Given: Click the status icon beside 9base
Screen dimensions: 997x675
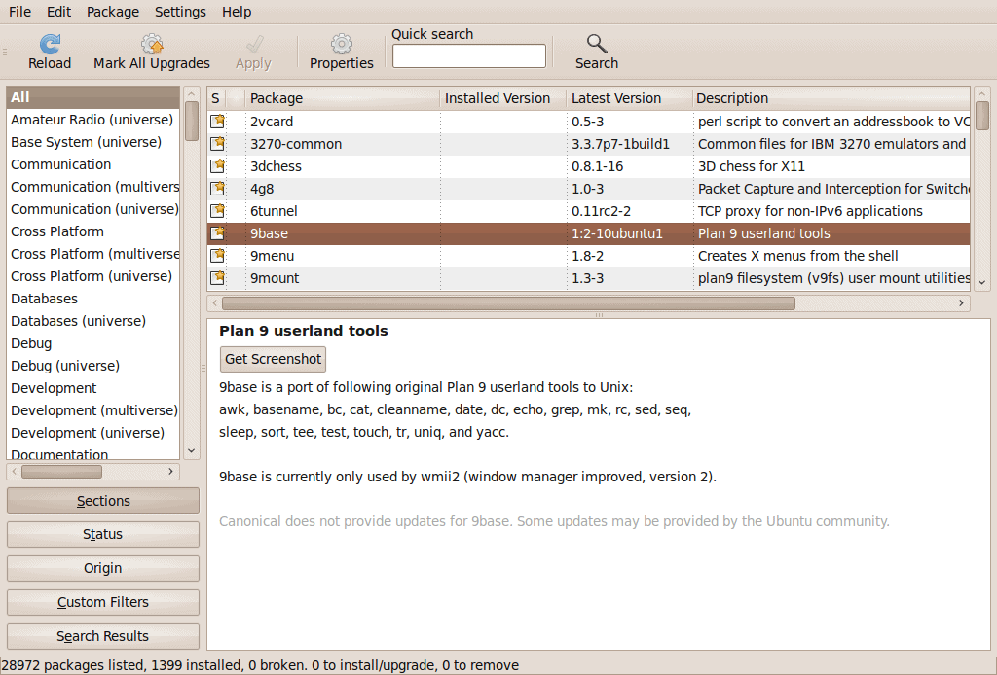Looking at the screenshot, I should (217, 233).
